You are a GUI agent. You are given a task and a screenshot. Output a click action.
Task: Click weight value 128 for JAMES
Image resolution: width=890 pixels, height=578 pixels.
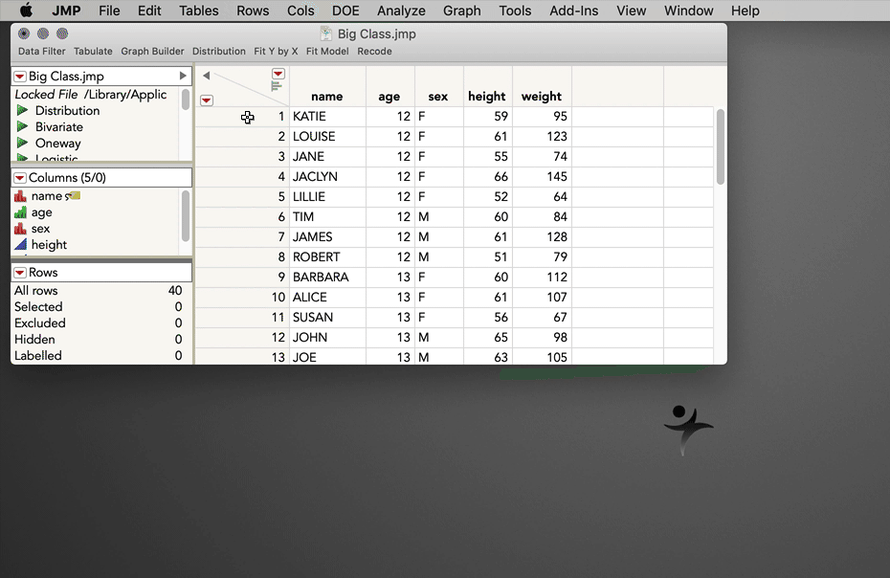[x=542, y=236]
